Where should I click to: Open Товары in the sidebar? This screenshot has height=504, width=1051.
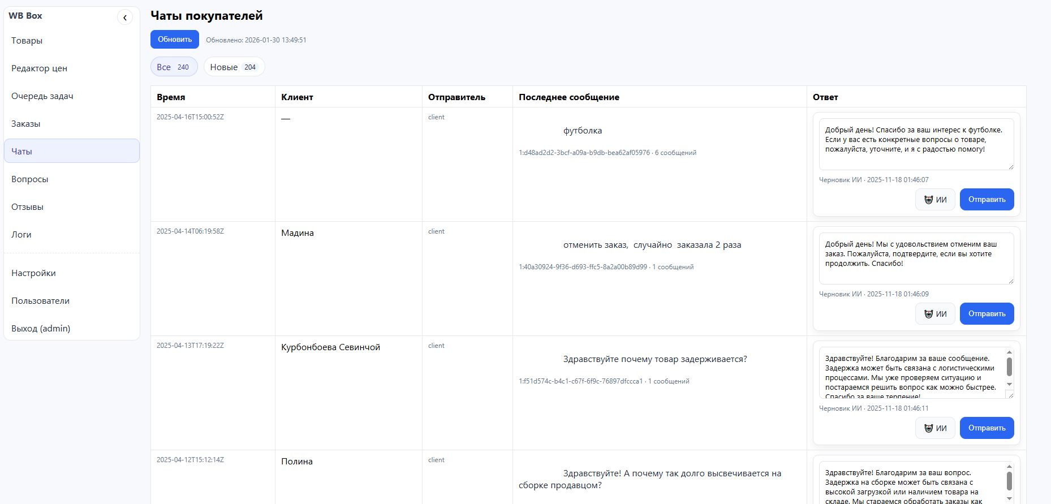click(27, 41)
